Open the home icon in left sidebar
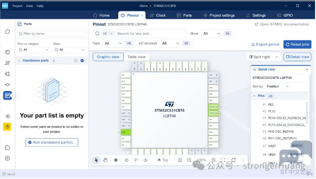316x179 pixels. (x=7, y=32)
